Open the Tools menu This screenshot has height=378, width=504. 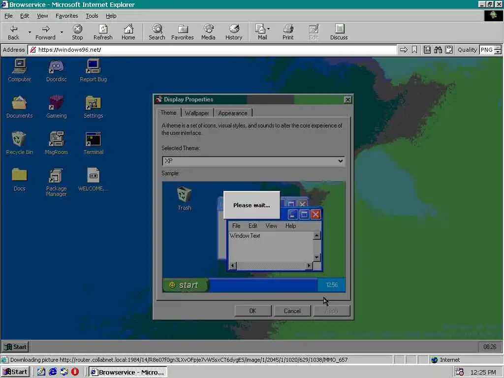click(92, 16)
